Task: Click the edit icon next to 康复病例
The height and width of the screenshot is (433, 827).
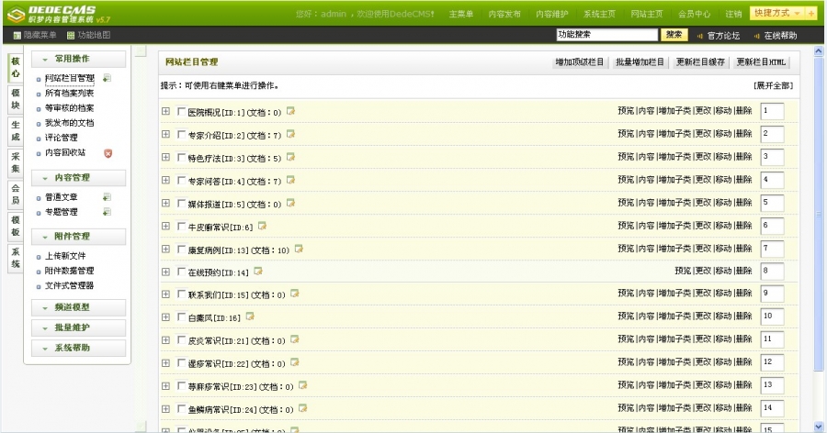Action: pos(299,249)
